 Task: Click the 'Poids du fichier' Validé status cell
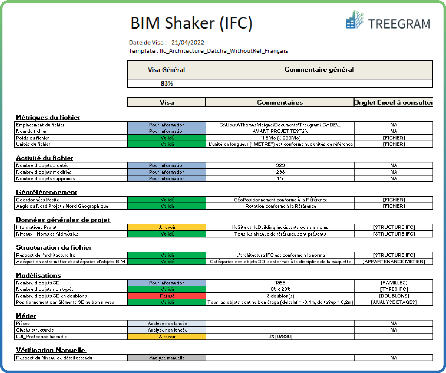167,138
